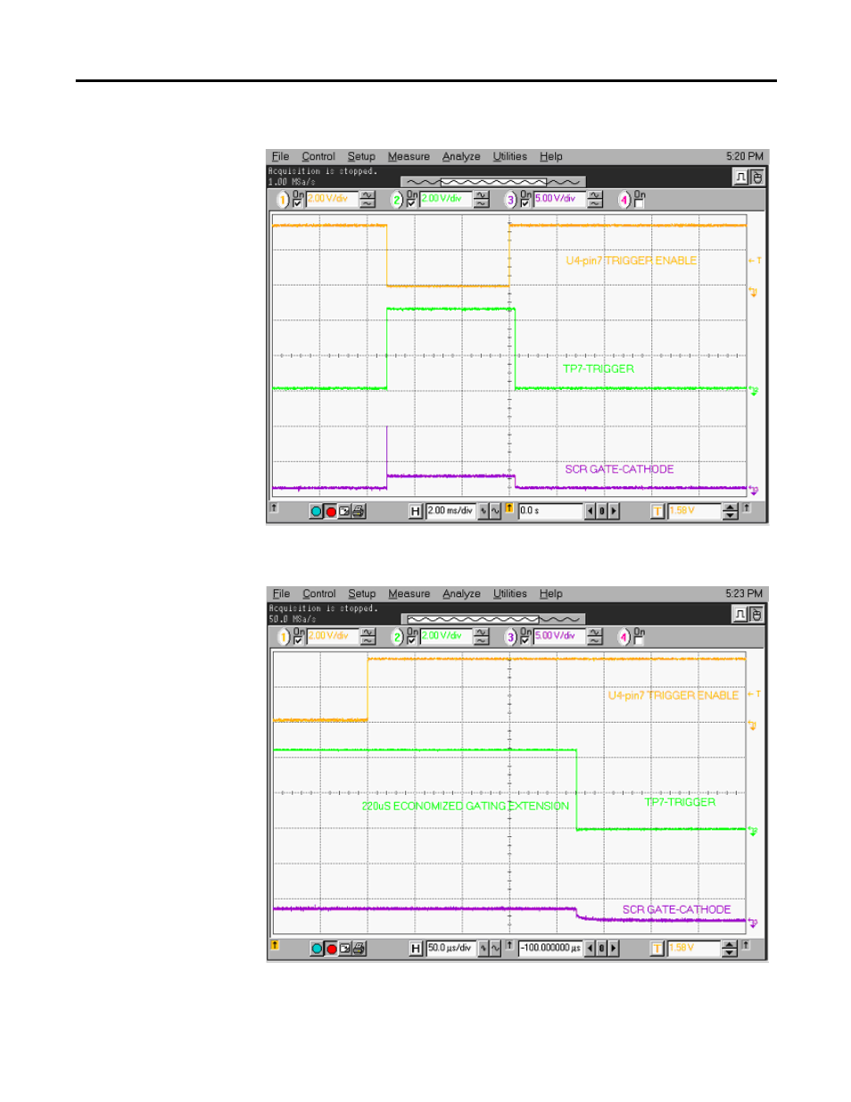The image size is (851, 1102).
Task: Click the mouse icon in the top scope's status bar
Action: pos(756,178)
